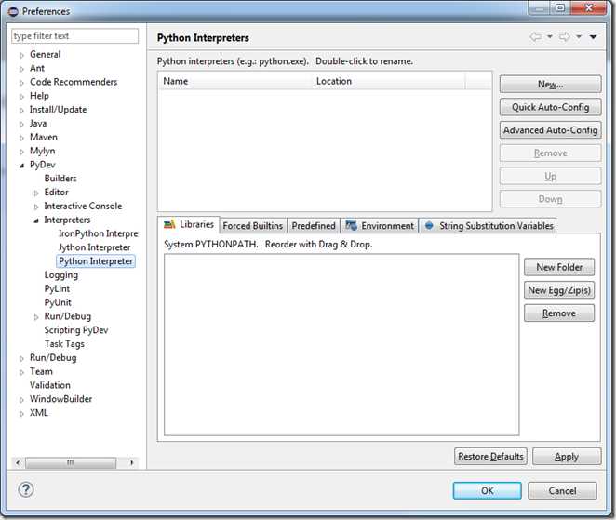The image size is (616, 520).
Task: Expand the Install/Update node
Action: tap(21, 111)
